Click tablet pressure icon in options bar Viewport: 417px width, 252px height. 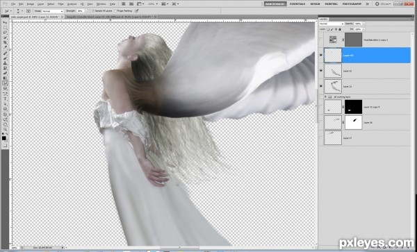click(137, 11)
